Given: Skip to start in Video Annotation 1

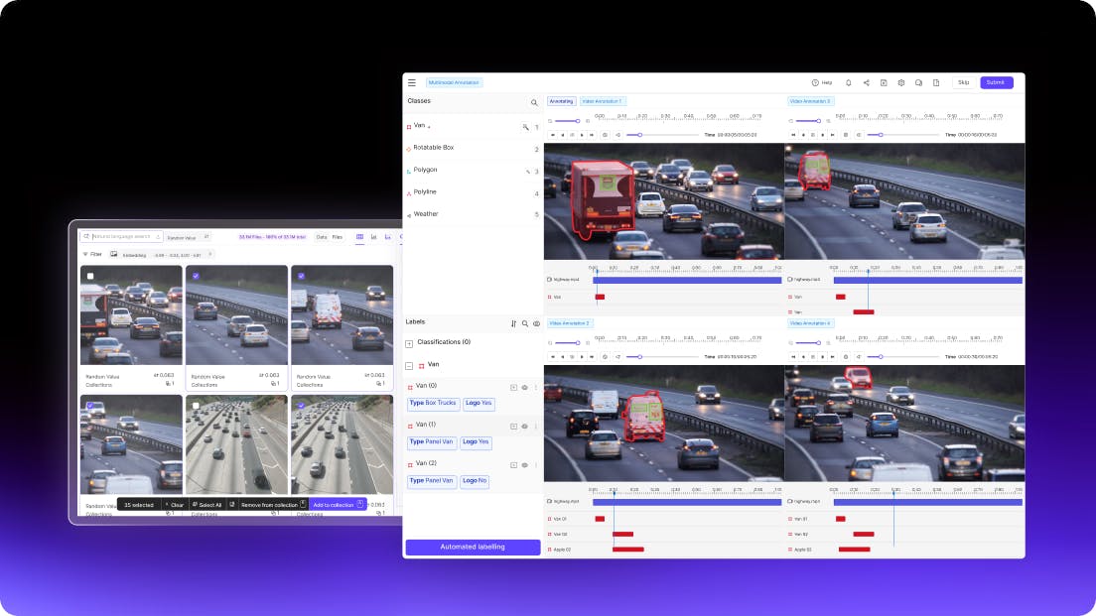Looking at the screenshot, I should coord(553,135).
